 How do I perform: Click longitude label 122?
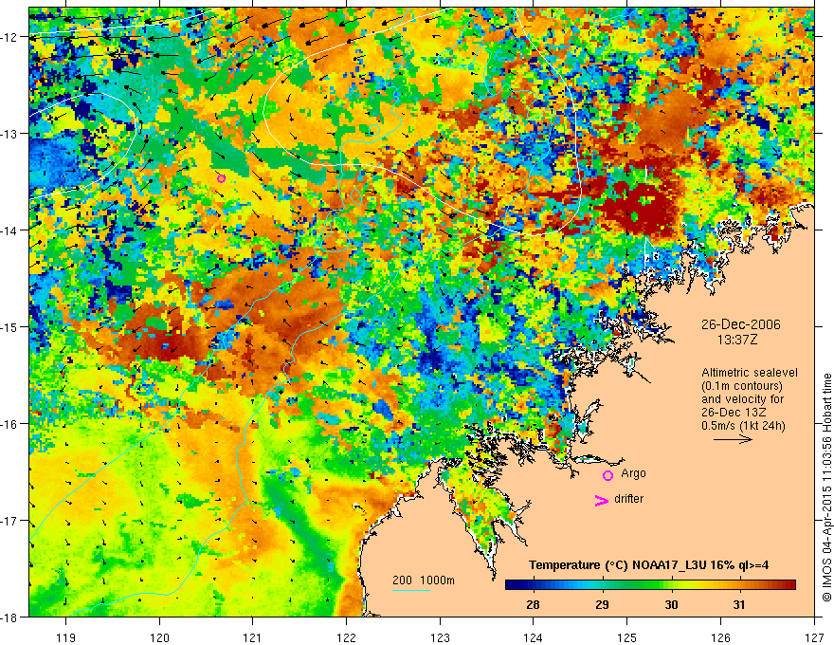(346, 637)
